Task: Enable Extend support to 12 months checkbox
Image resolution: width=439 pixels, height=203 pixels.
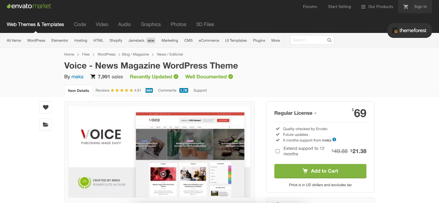Action: (x=278, y=151)
